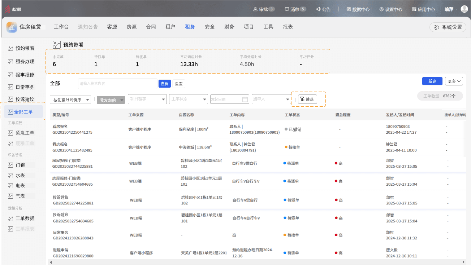
Task: Open 数据中心 data center icon
Action: point(349,9)
